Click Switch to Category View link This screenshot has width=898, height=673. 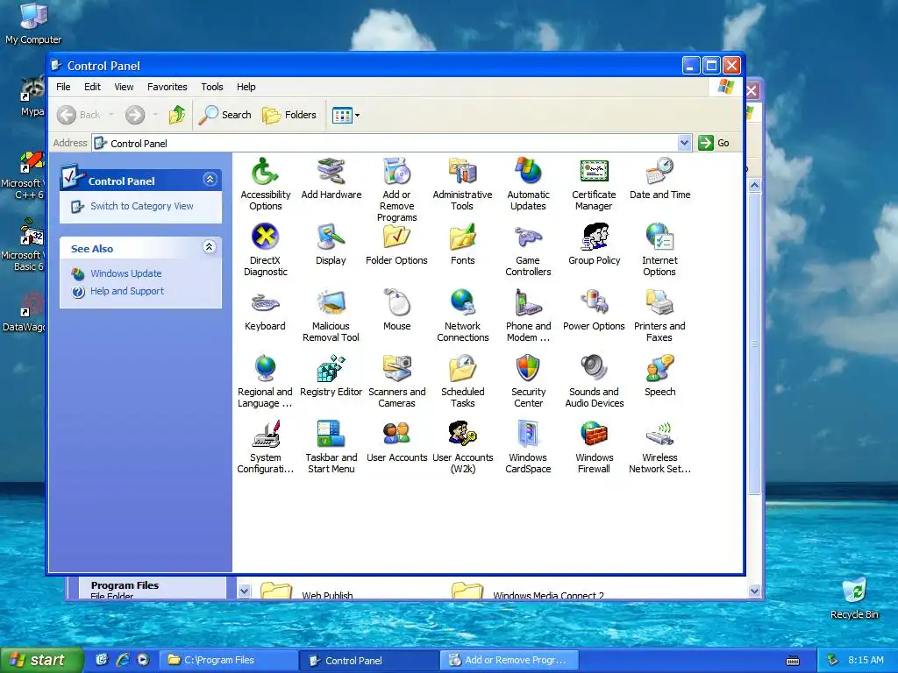point(141,206)
